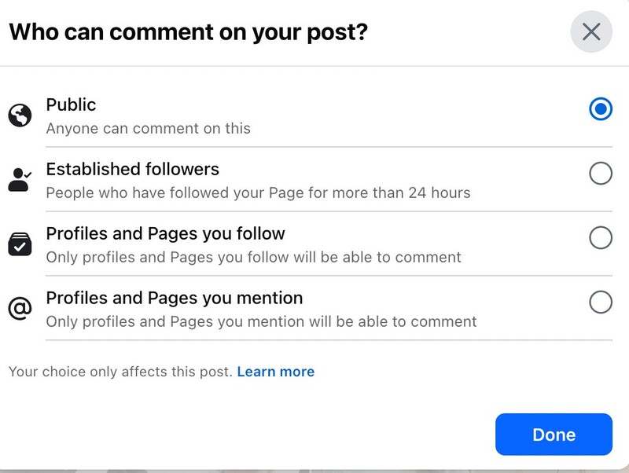Click the "Who can comment on your post?" heading
The height and width of the screenshot is (473, 629).
189,32
